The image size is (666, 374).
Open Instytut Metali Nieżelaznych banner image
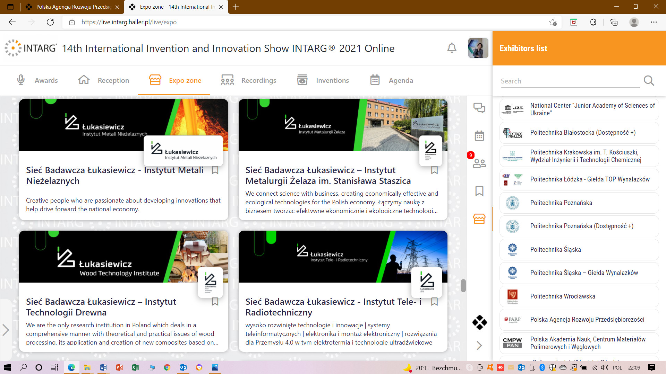pyautogui.click(x=123, y=125)
